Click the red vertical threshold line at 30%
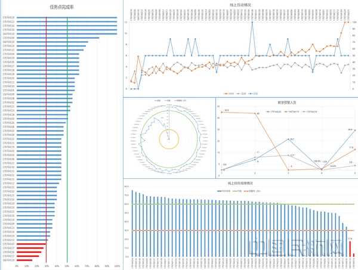This screenshot has width=358, height=270. pos(46,119)
